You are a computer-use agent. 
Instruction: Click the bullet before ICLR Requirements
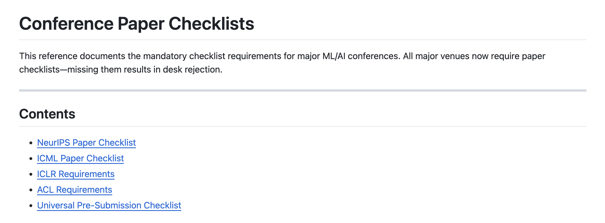31,174
